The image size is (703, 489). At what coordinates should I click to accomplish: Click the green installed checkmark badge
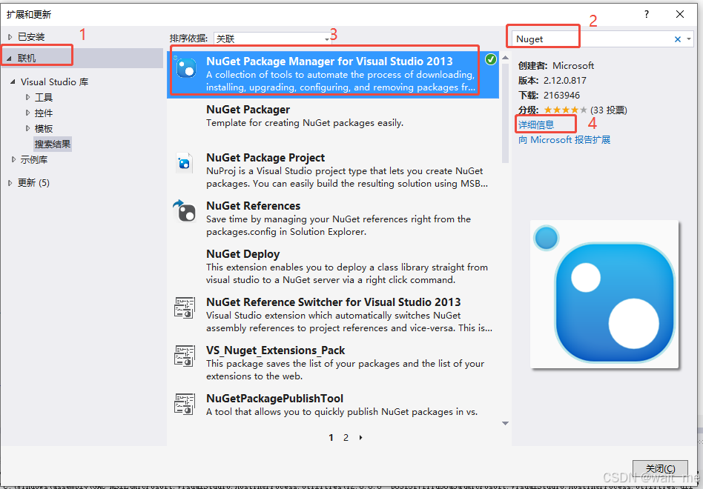click(x=490, y=59)
